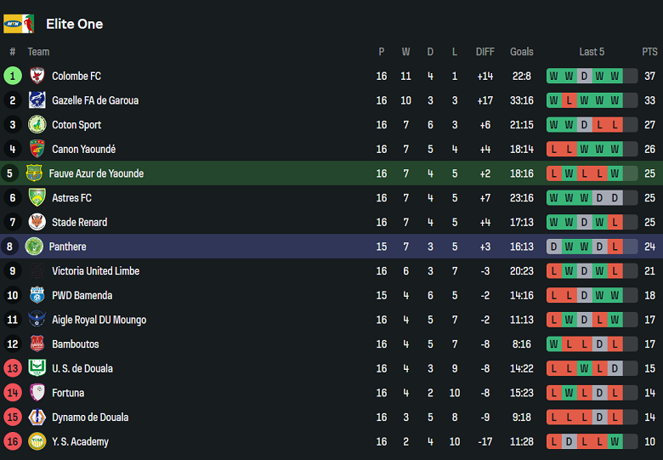Click the MTN Elite One league logo
The height and width of the screenshot is (460, 663).
coord(19,24)
